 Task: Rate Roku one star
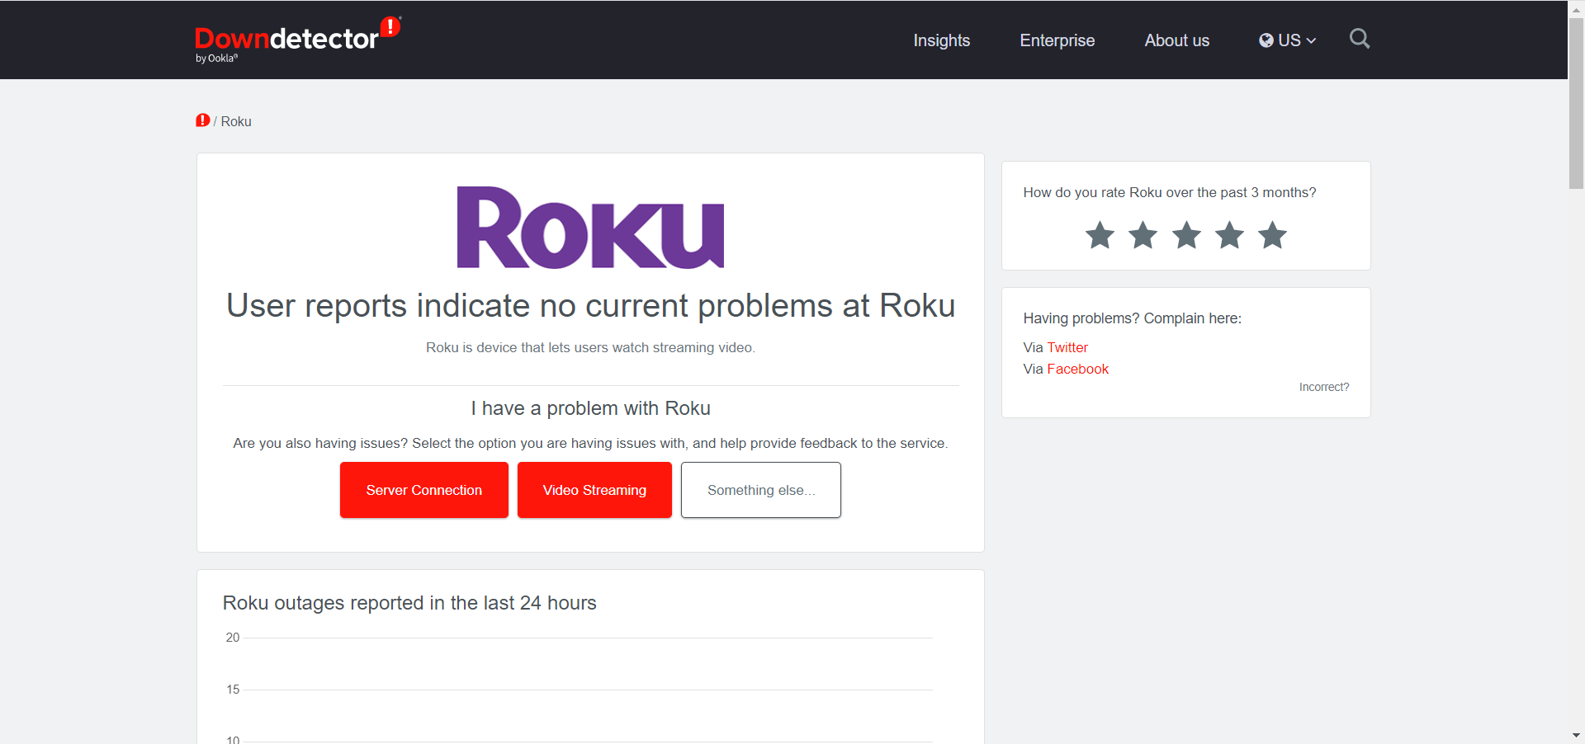[x=1100, y=235]
